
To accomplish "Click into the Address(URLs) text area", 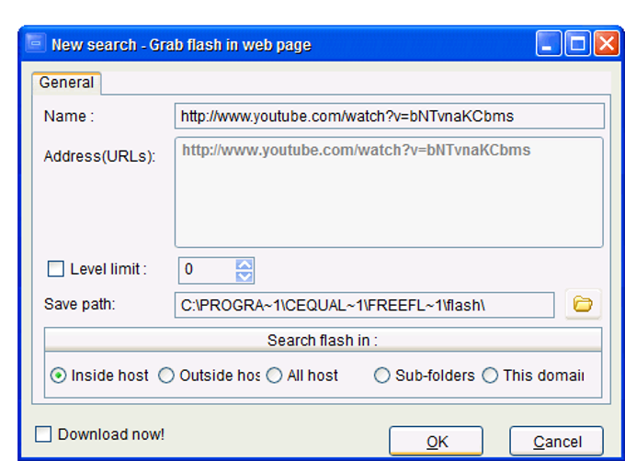I will click(389, 192).
